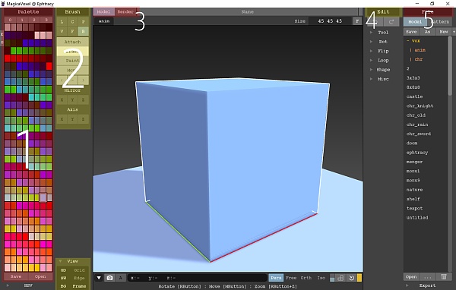The image size is (456, 290).
Task: Click Open at bottom of file panel
Action: pyautogui.click(x=411, y=276)
